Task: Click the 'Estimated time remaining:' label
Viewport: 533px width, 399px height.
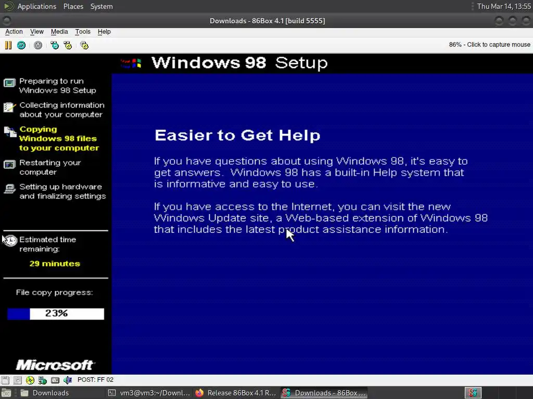Action: click(x=47, y=244)
